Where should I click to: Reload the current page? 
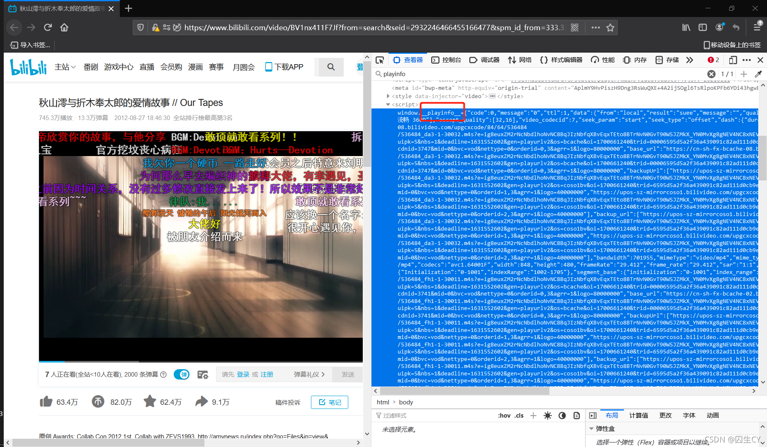click(x=48, y=27)
